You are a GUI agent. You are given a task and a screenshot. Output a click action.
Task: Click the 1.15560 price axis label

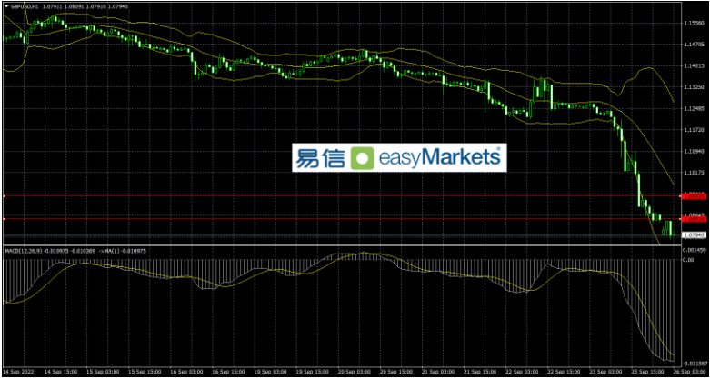pos(696,22)
